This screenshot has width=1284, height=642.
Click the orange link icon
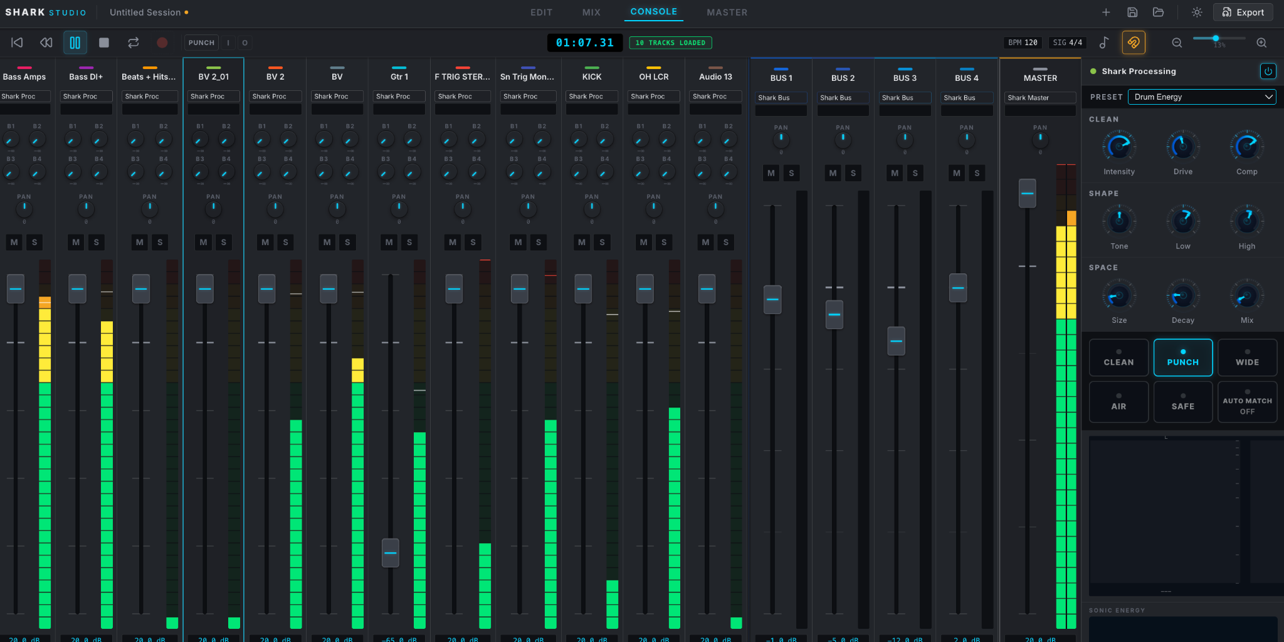[1134, 43]
